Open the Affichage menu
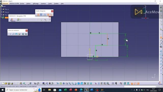Viewport: 163px width, 92px height. (36, 4)
